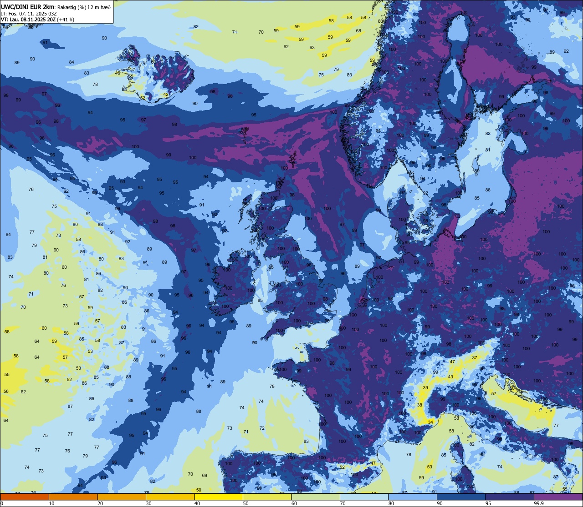583x507 pixels.
Task: Click the 50–60 pale yellow legend swatch
Action: point(267,497)
